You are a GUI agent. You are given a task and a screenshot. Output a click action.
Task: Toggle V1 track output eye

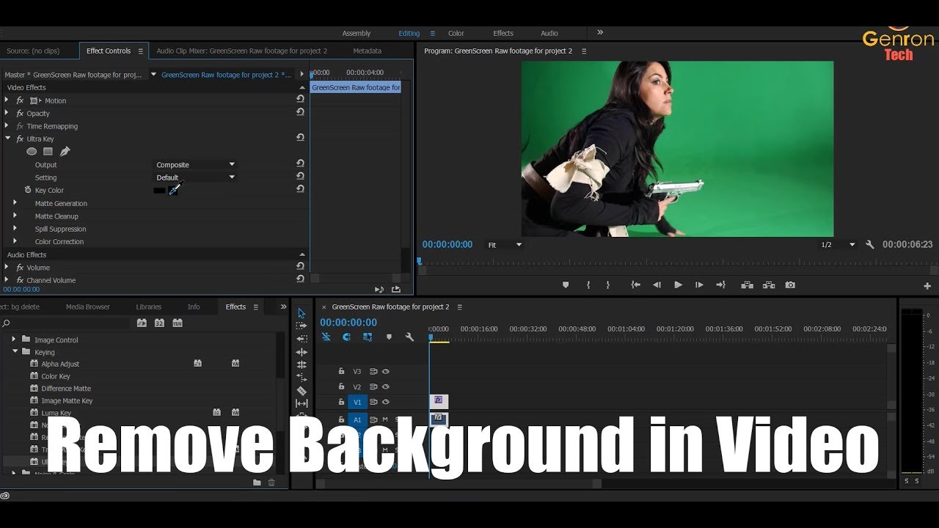[386, 402]
